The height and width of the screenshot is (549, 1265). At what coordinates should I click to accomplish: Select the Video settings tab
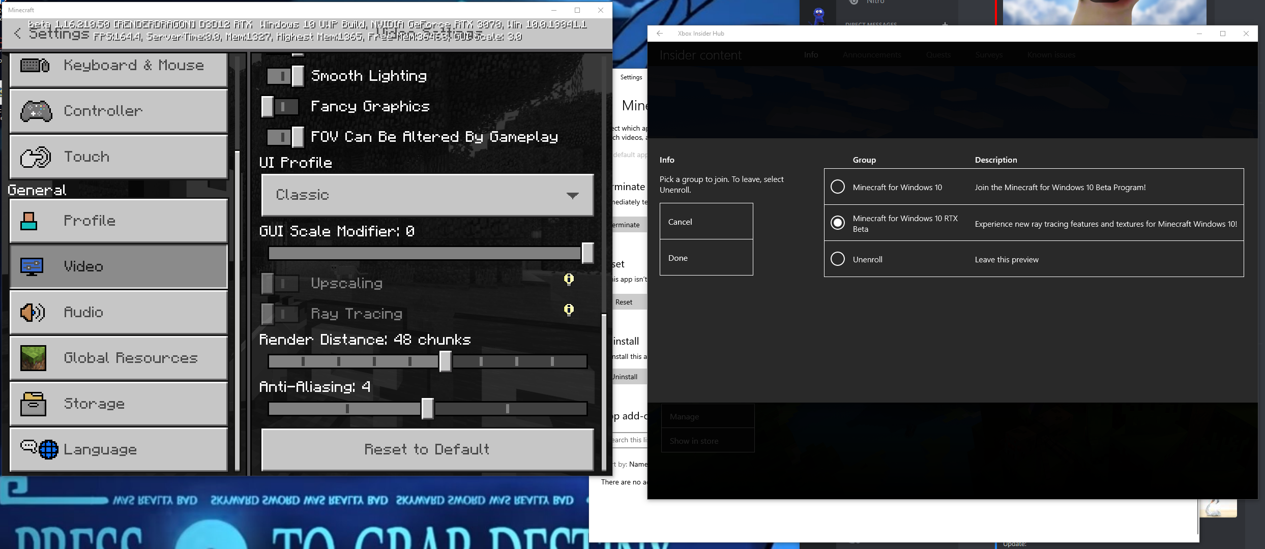point(118,266)
